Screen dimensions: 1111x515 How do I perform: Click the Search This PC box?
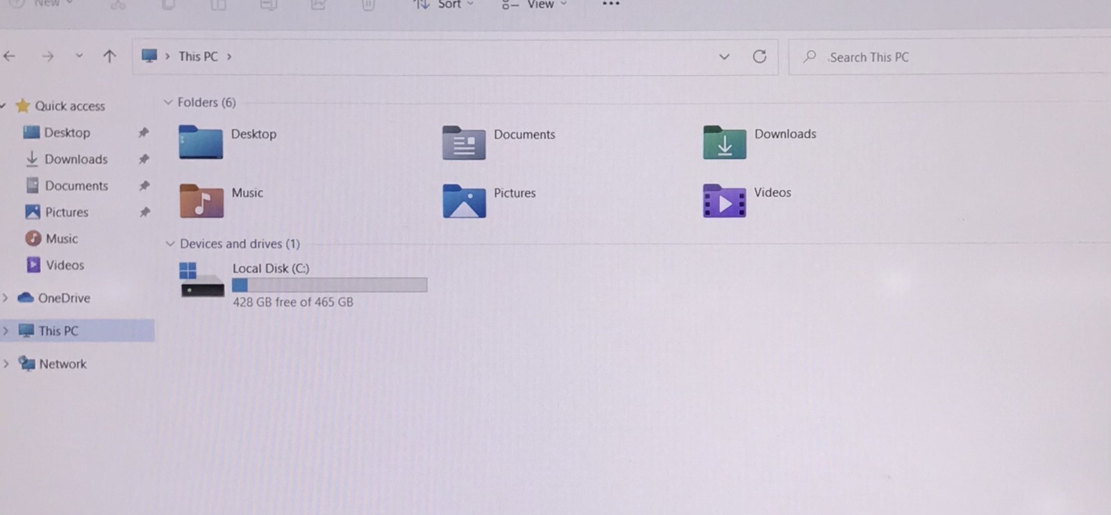pyautogui.click(x=949, y=57)
